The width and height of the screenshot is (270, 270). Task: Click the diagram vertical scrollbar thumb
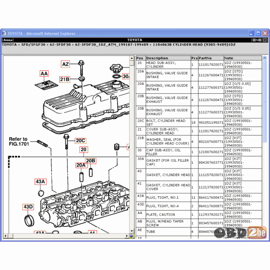click(132, 63)
